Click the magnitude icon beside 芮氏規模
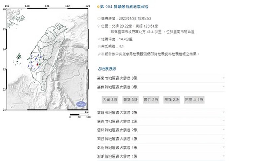259x161 pixels. [98, 46]
